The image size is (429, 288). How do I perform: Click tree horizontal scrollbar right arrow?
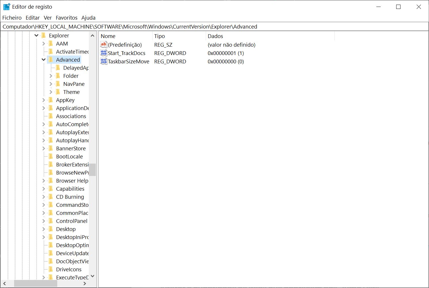85,283
